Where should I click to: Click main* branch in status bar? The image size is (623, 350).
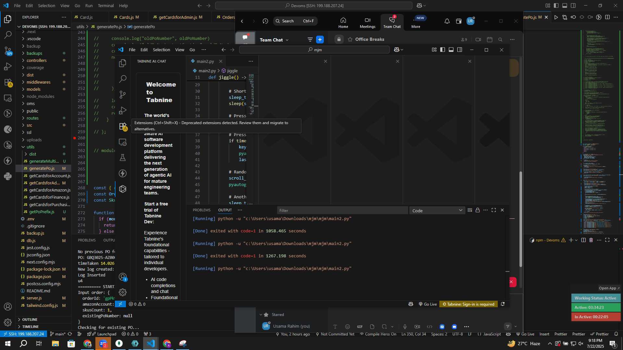[x=58, y=334]
